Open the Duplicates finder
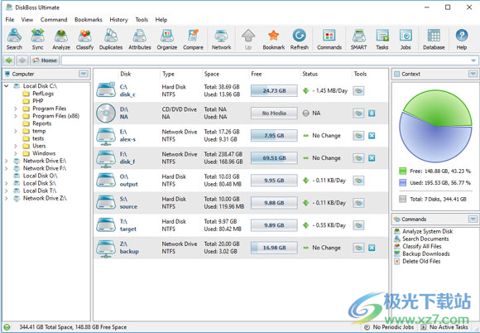This screenshot has width=480, height=333. click(x=111, y=39)
